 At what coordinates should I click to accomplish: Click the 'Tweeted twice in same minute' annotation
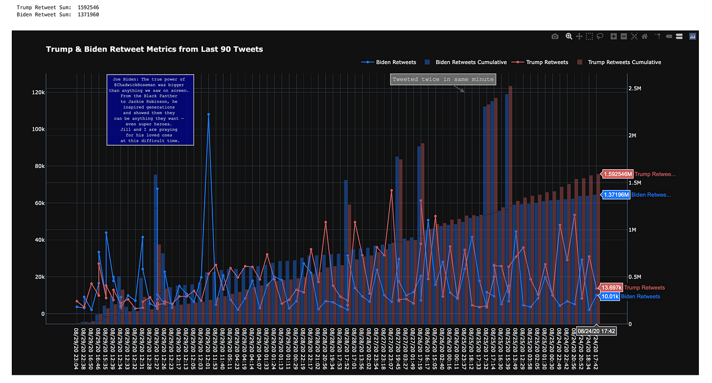[443, 79]
